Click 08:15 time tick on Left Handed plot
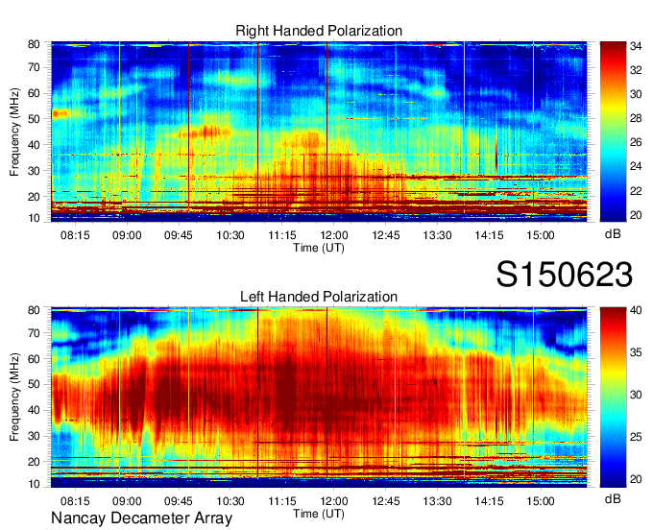The width and height of the screenshot is (653, 530). click(75, 501)
